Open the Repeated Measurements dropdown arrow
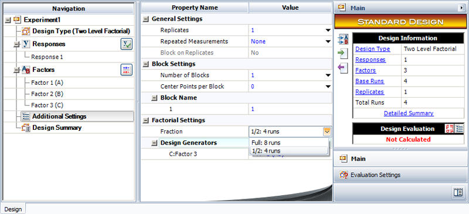 (328, 42)
